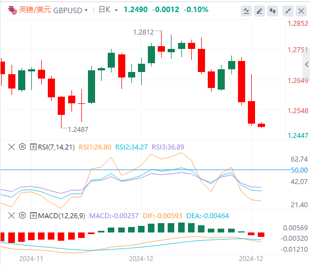Click the collapse arrows icon in toolbar
This screenshot has height=266, width=310.
coord(288,11)
